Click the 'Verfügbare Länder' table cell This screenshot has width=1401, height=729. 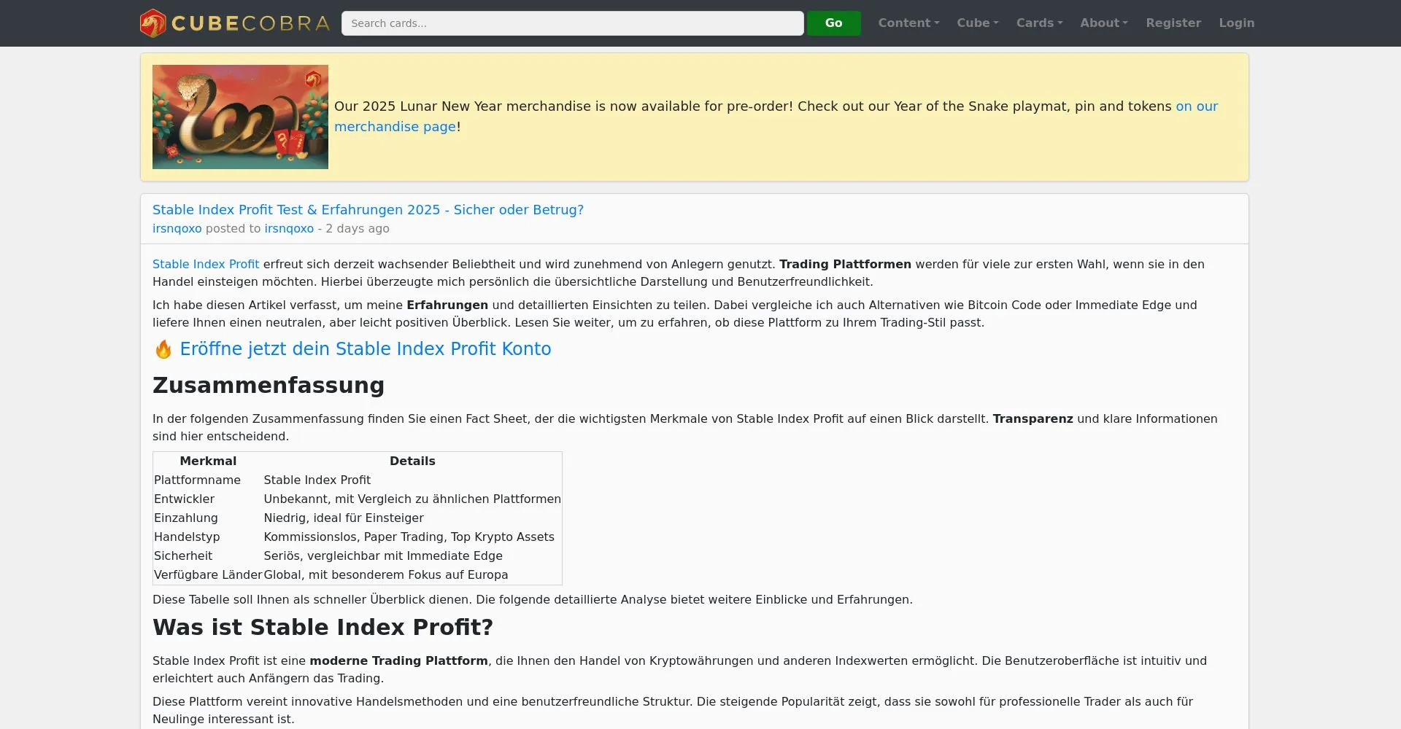pyautogui.click(x=208, y=575)
